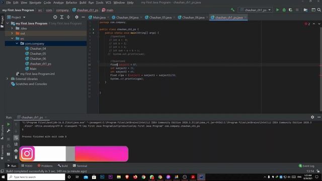Open Structure side tool tab

coord(2,132)
